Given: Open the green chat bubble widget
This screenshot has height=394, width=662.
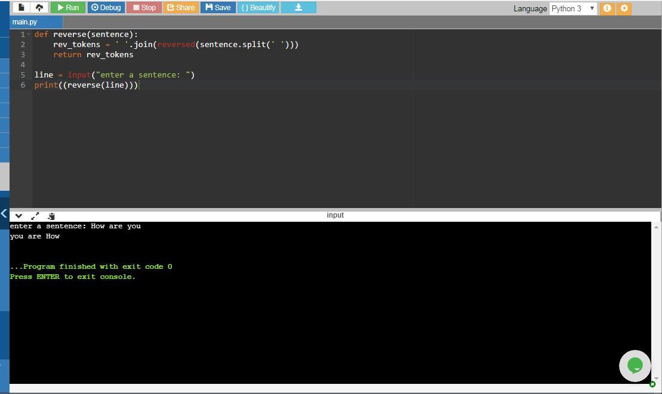Looking at the screenshot, I should tap(635, 365).
